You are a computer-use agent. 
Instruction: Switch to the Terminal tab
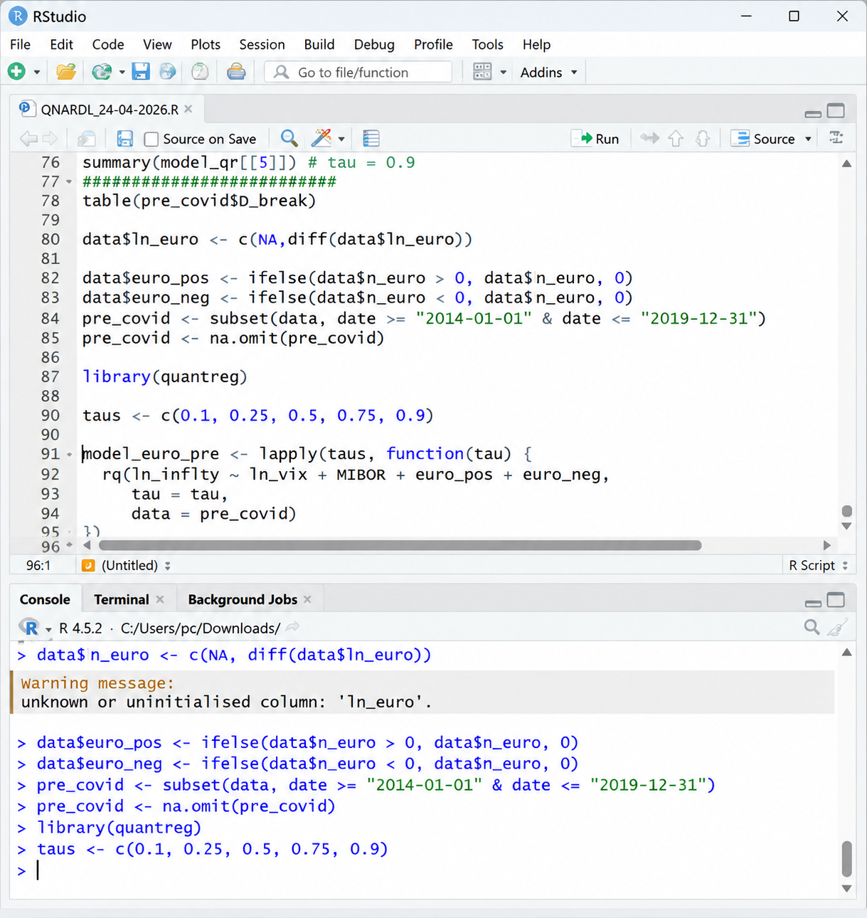[122, 599]
